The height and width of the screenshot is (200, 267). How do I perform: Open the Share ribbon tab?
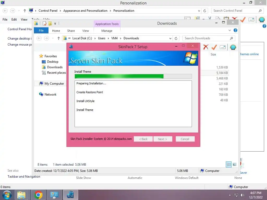pyautogui.click(x=71, y=31)
